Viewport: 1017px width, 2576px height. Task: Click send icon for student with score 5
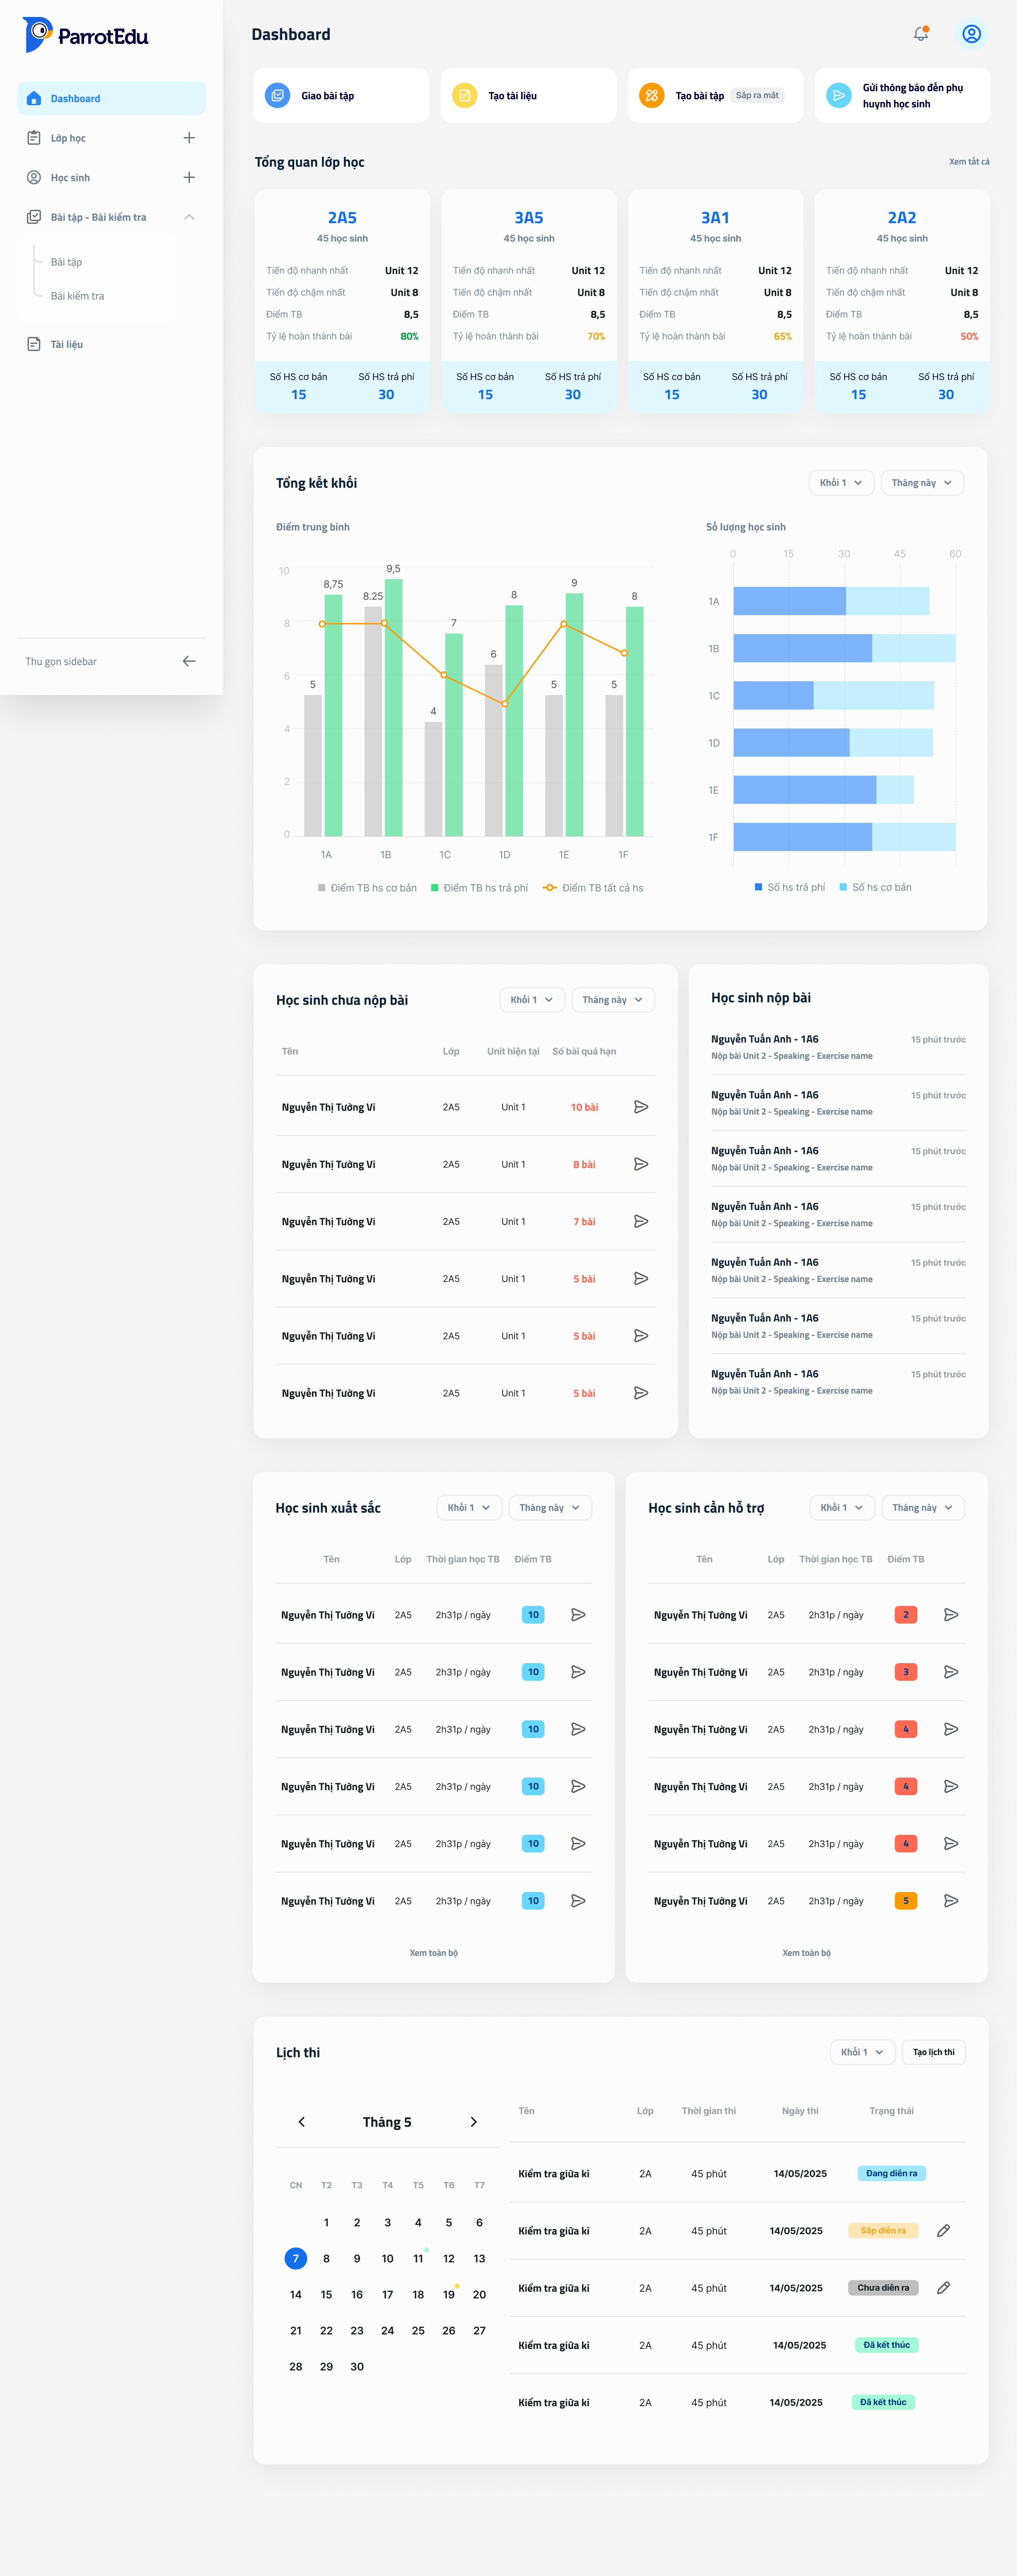951,1901
